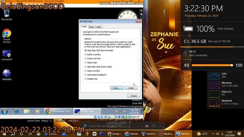Open Windows Explorer folder in Windows 7 taskbar
Screen dimensions: 244x137
coord(27,112)
